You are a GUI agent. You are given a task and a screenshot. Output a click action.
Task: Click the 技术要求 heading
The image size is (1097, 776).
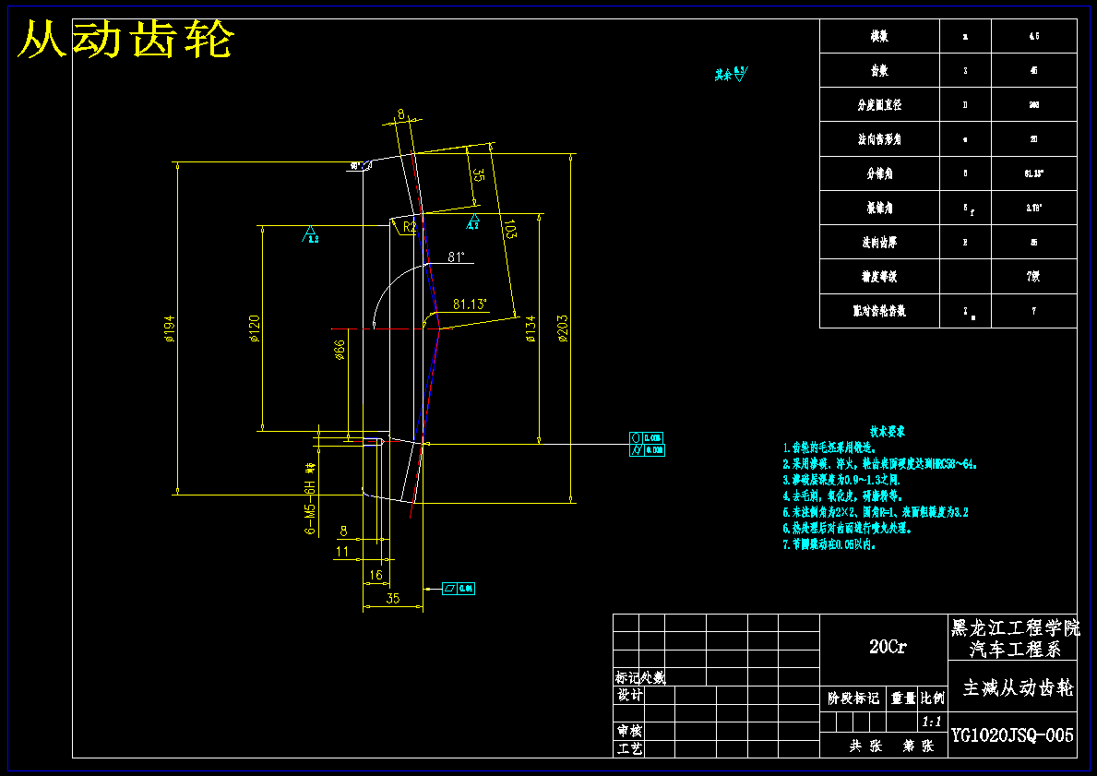point(888,432)
